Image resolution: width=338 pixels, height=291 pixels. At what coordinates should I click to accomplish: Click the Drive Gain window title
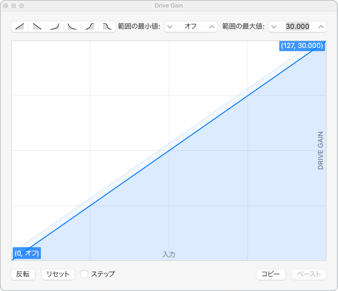(x=169, y=5)
